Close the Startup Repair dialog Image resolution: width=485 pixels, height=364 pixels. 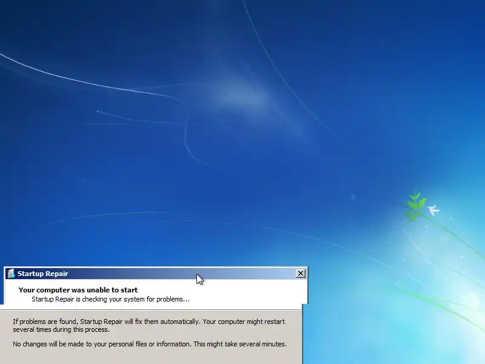[300, 274]
